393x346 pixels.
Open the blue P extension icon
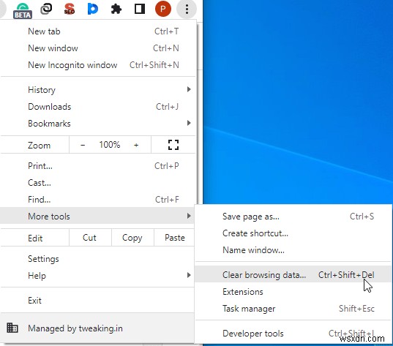pos(92,9)
